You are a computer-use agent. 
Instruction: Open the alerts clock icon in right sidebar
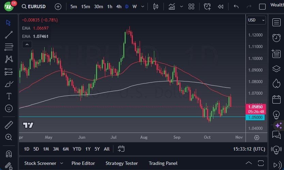pyautogui.click(x=276, y=38)
